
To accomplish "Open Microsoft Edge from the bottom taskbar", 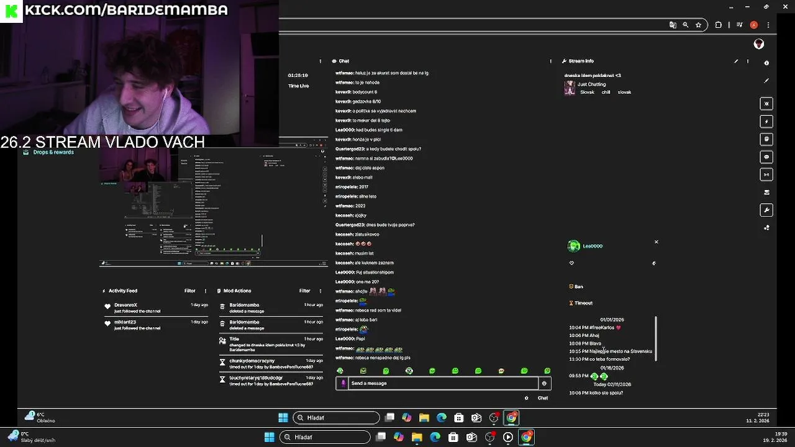I will 435,437.
